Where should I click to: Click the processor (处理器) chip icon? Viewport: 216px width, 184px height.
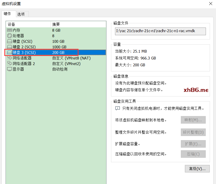pos(10,36)
